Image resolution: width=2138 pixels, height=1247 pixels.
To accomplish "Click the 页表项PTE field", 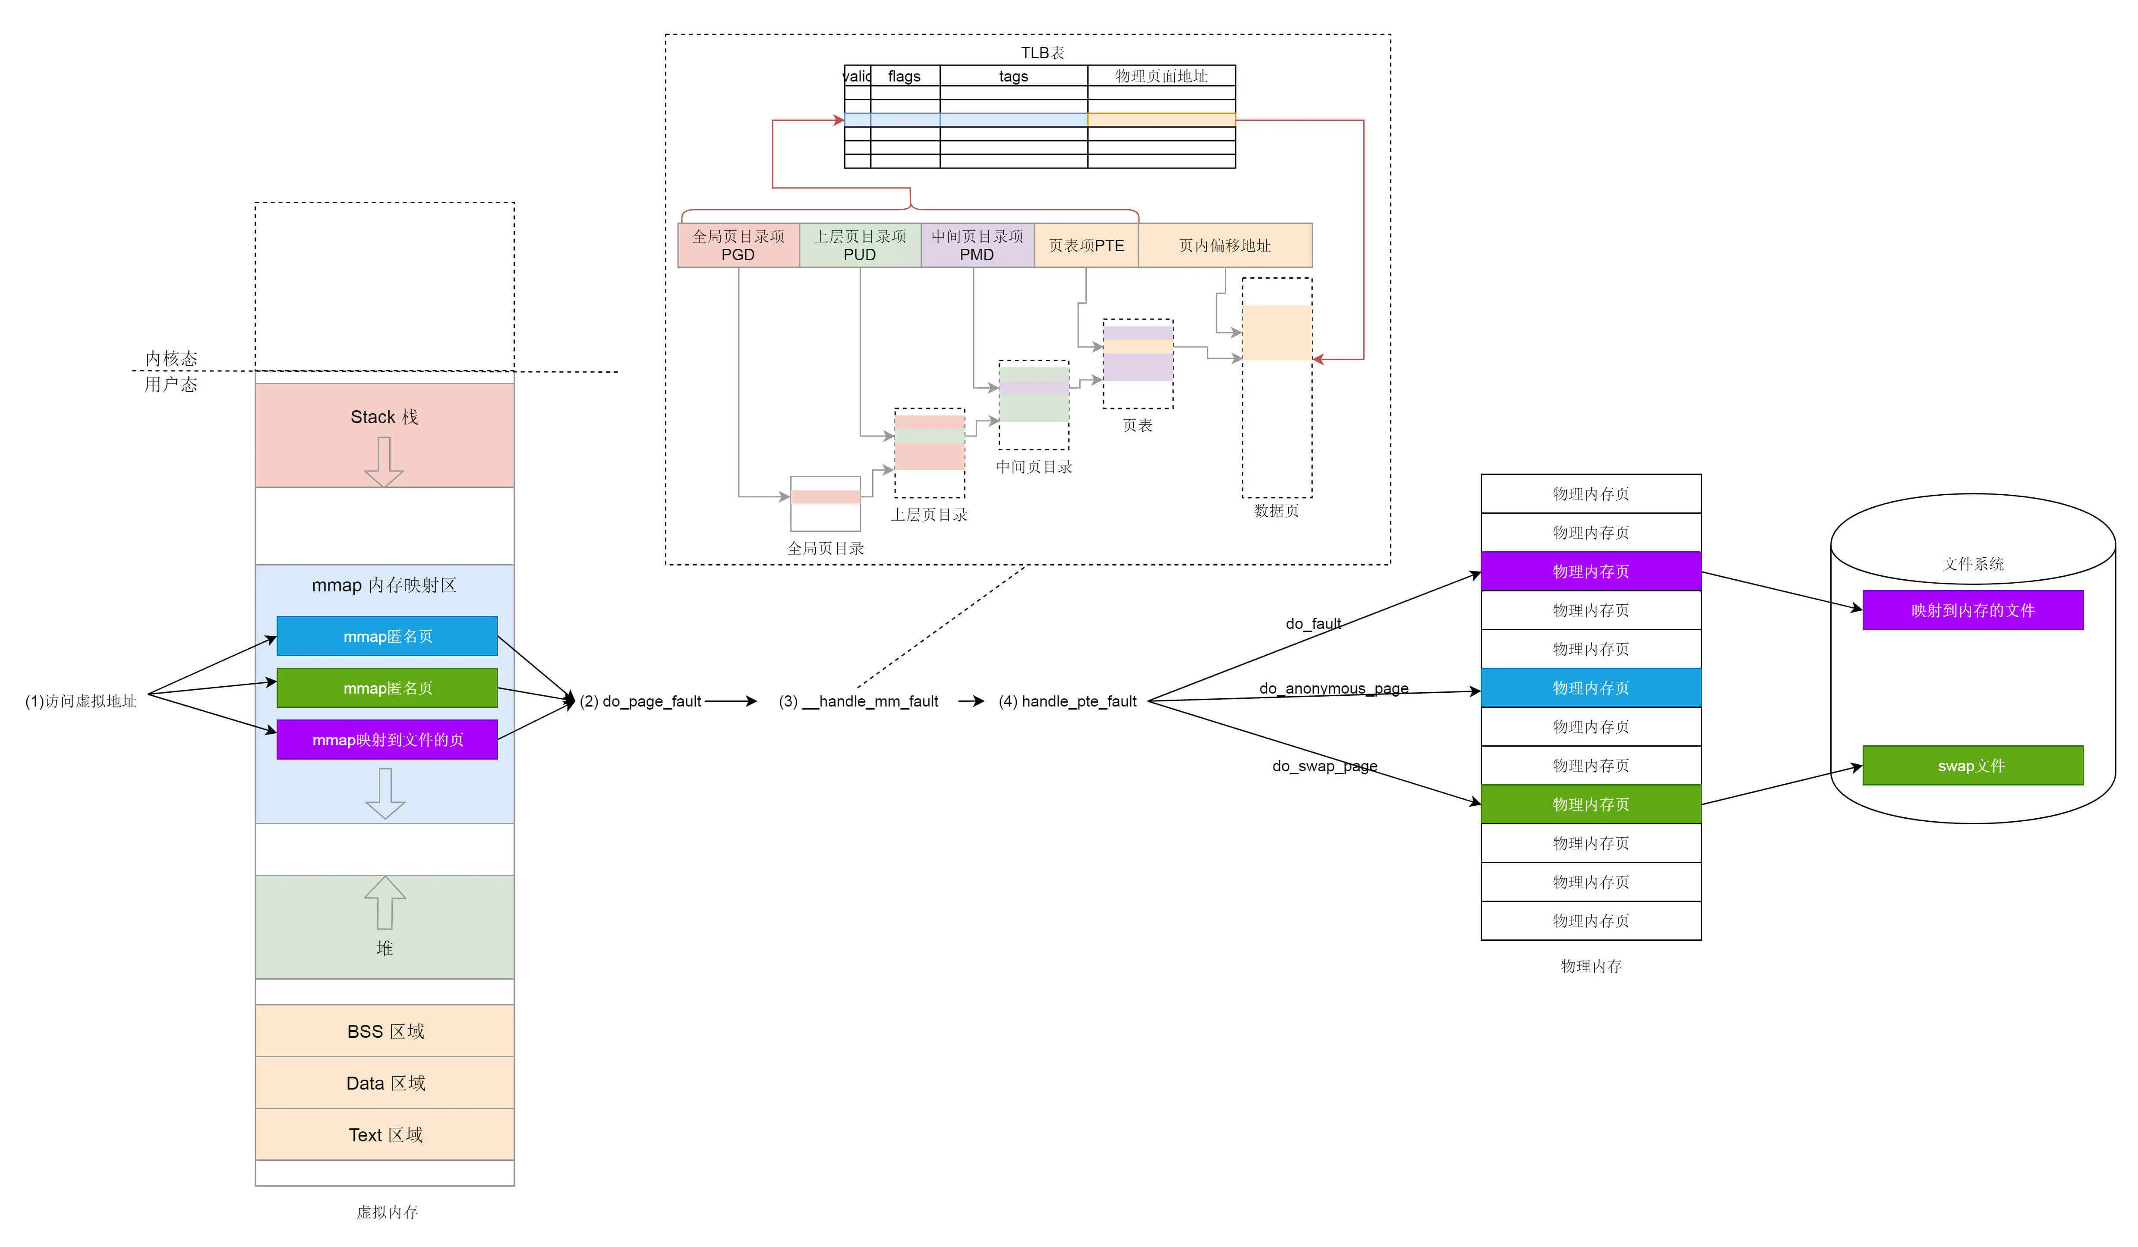I will (1085, 245).
